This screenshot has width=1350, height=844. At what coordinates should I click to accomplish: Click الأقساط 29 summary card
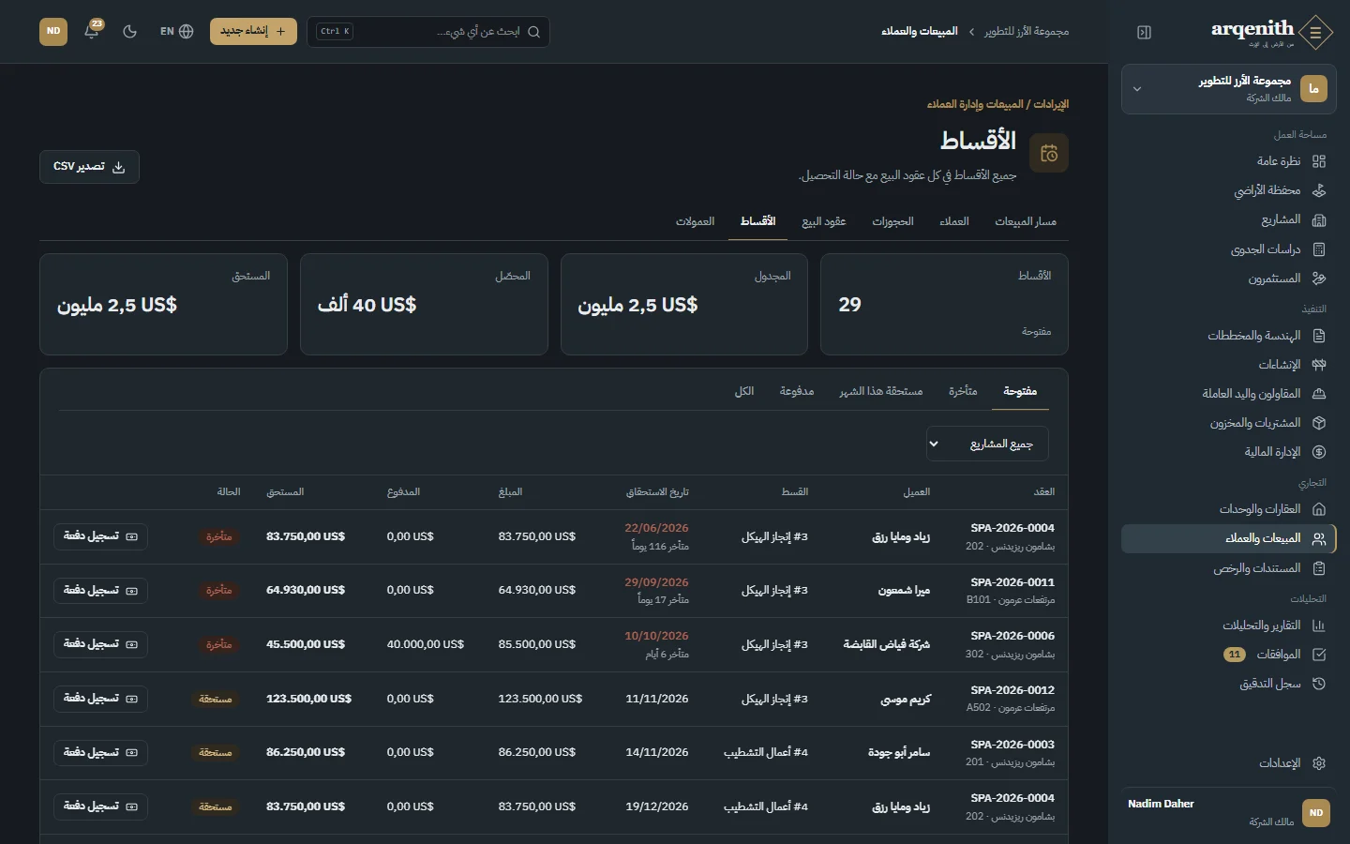[944, 304]
